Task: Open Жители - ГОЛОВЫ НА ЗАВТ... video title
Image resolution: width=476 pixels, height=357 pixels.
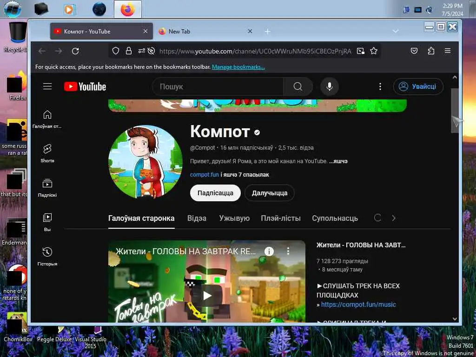Action: click(x=361, y=245)
